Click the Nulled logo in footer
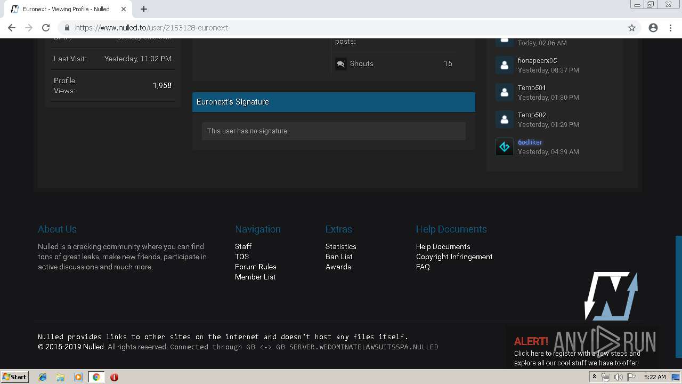The height and width of the screenshot is (384, 682). (x=611, y=296)
